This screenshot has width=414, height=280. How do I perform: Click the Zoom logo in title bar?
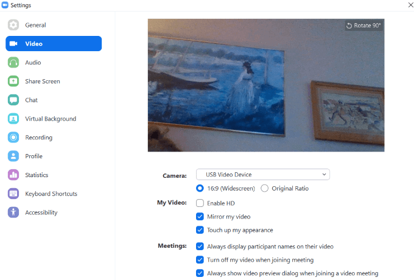5,5
